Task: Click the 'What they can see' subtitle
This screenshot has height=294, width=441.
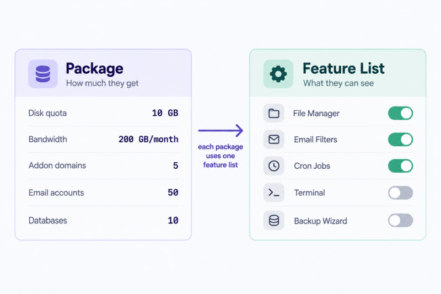Action: pyautogui.click(x=338, y=83)
